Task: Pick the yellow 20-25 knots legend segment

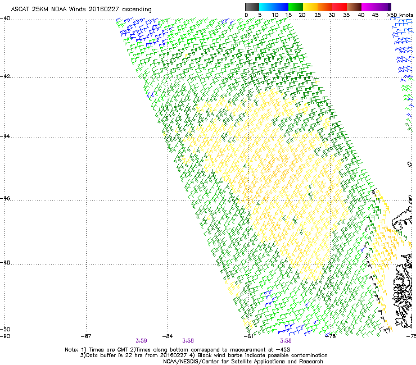Action: (x=310, y=7)
